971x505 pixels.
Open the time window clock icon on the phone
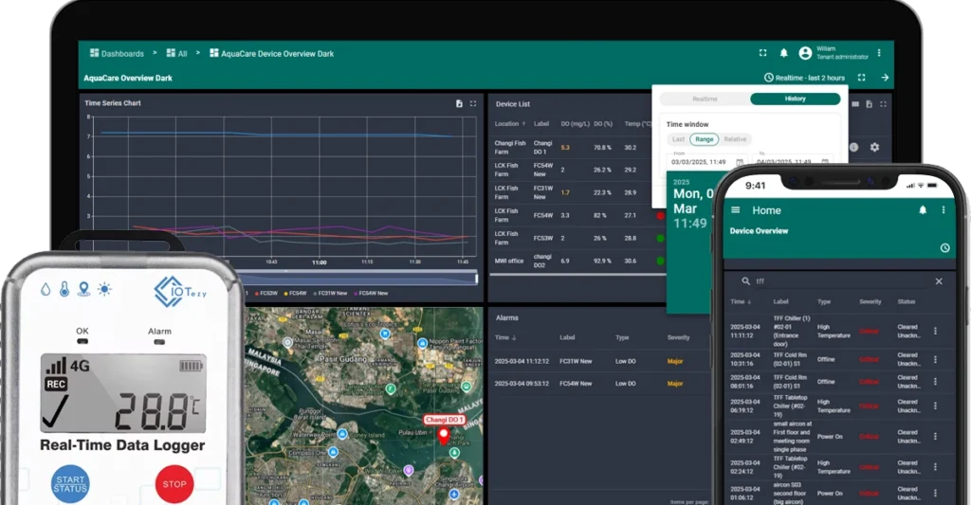tap(945, 247)
